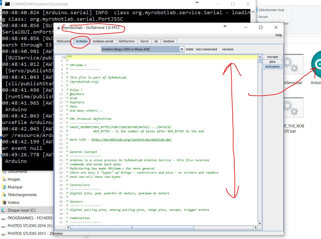Open the myrobotlab.org API hyperlink in code
Viewport: 321px width, 239px height.
131,140
